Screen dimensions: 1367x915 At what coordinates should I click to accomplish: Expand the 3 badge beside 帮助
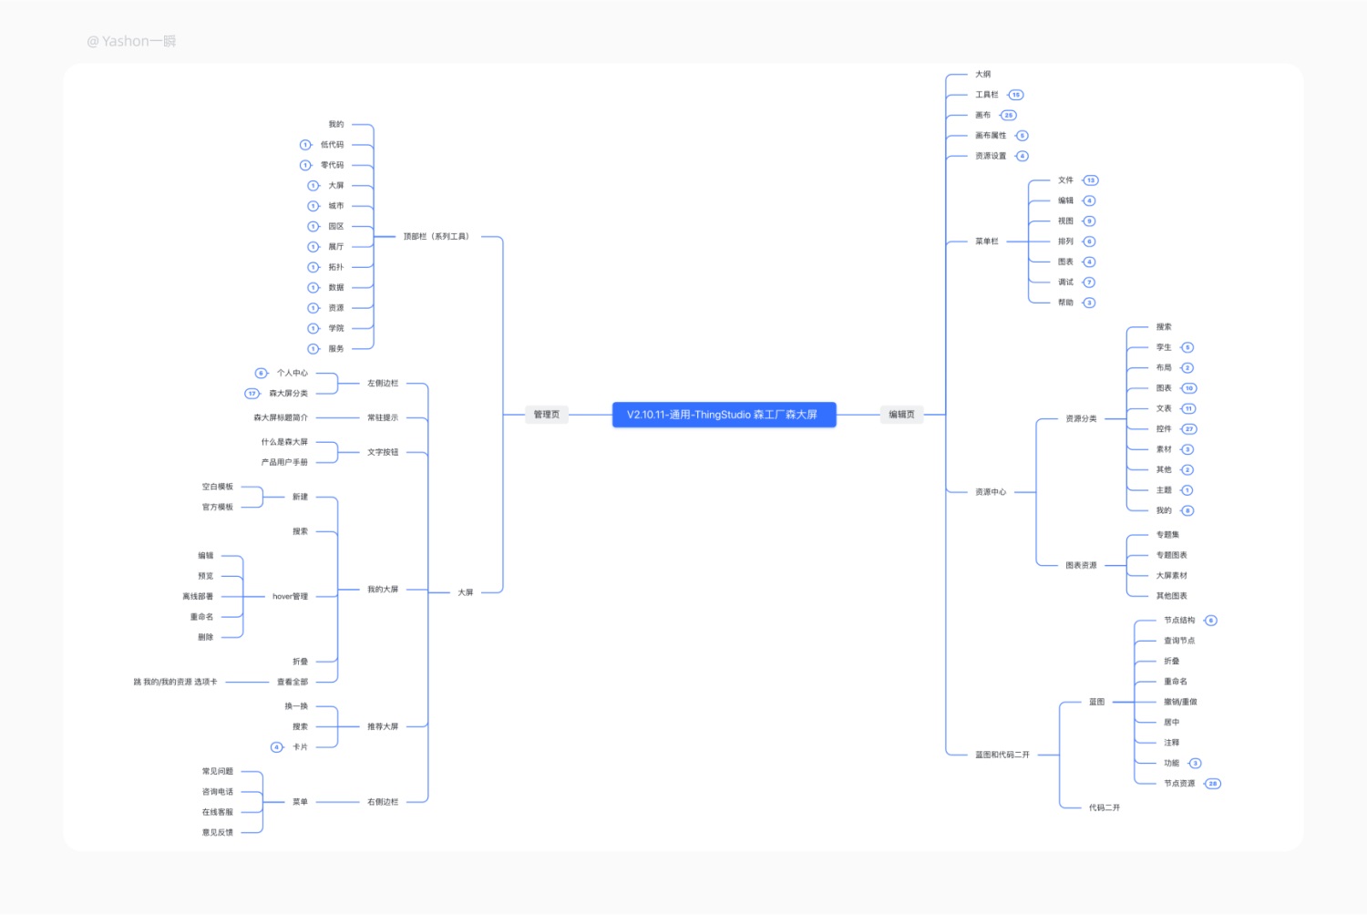(x=1089, y=303)
